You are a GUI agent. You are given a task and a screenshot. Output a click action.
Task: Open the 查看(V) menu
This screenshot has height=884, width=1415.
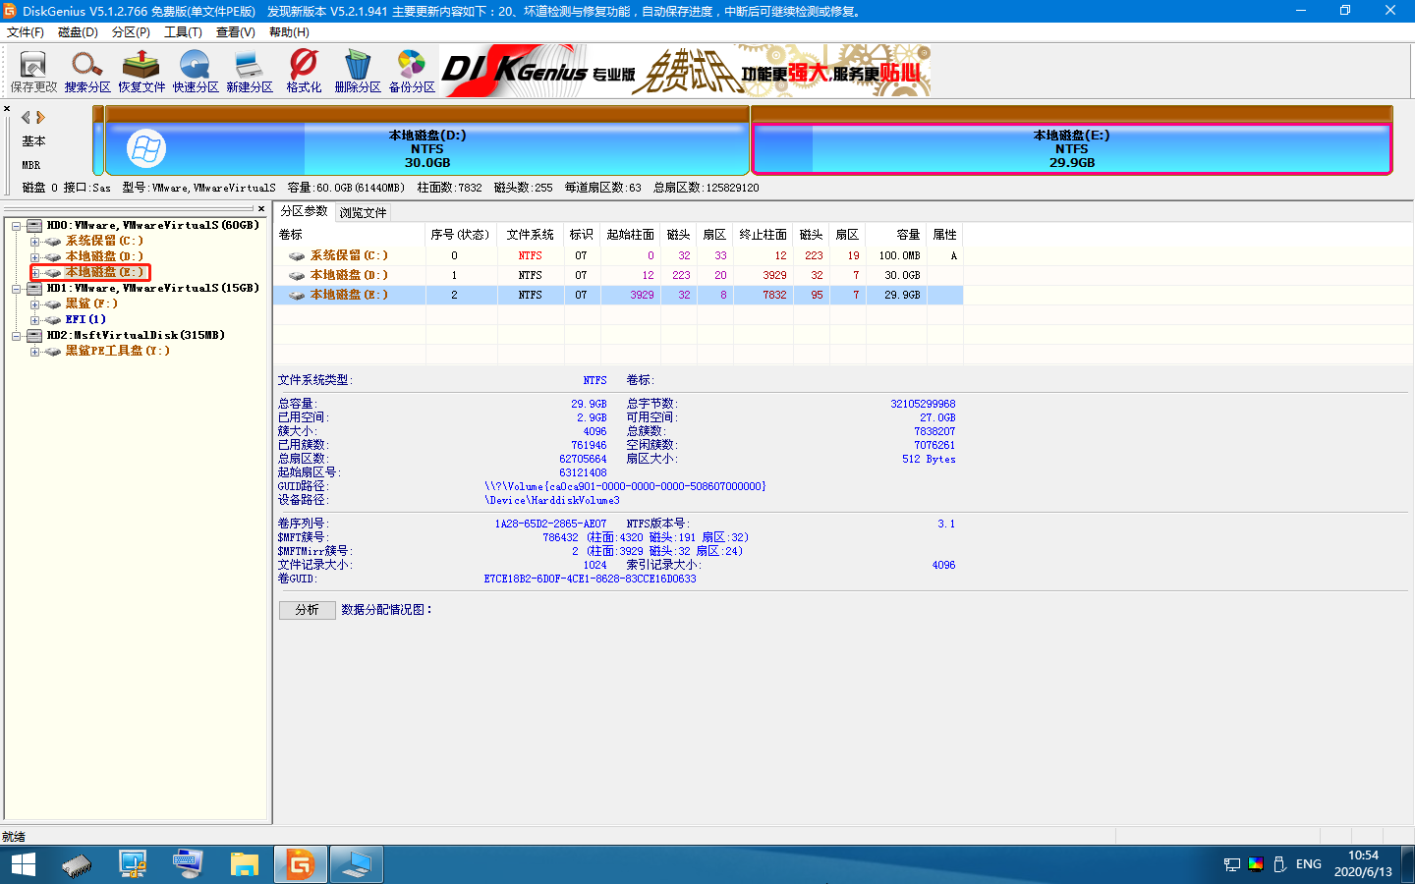[236, 32]
